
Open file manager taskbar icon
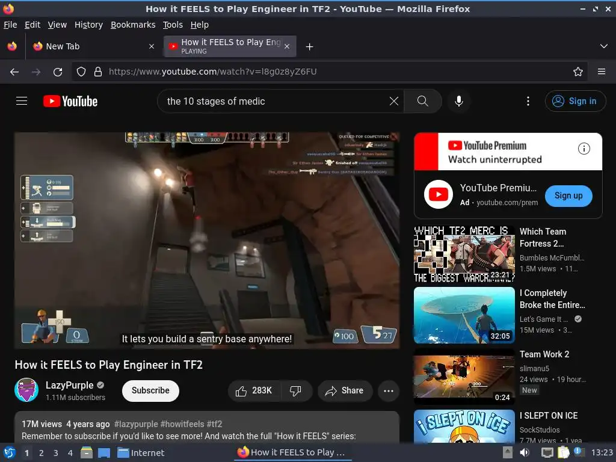(87, 452)
